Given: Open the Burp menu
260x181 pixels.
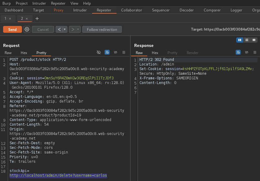Looking at the screenshot, I should point(6,3).
